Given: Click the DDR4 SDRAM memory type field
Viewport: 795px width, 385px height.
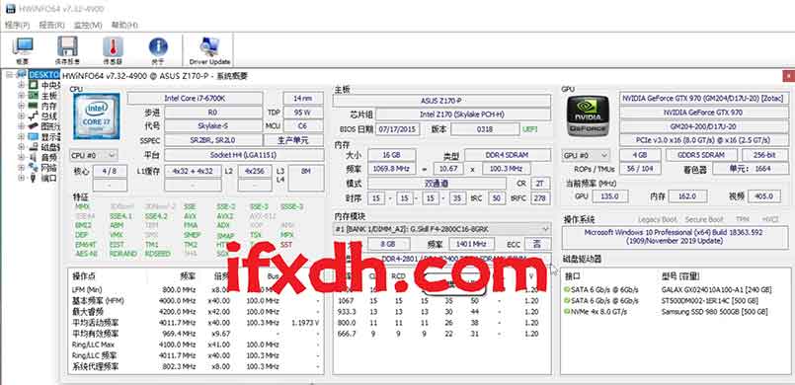Looking at the screenshot, I should click(508, 155).
